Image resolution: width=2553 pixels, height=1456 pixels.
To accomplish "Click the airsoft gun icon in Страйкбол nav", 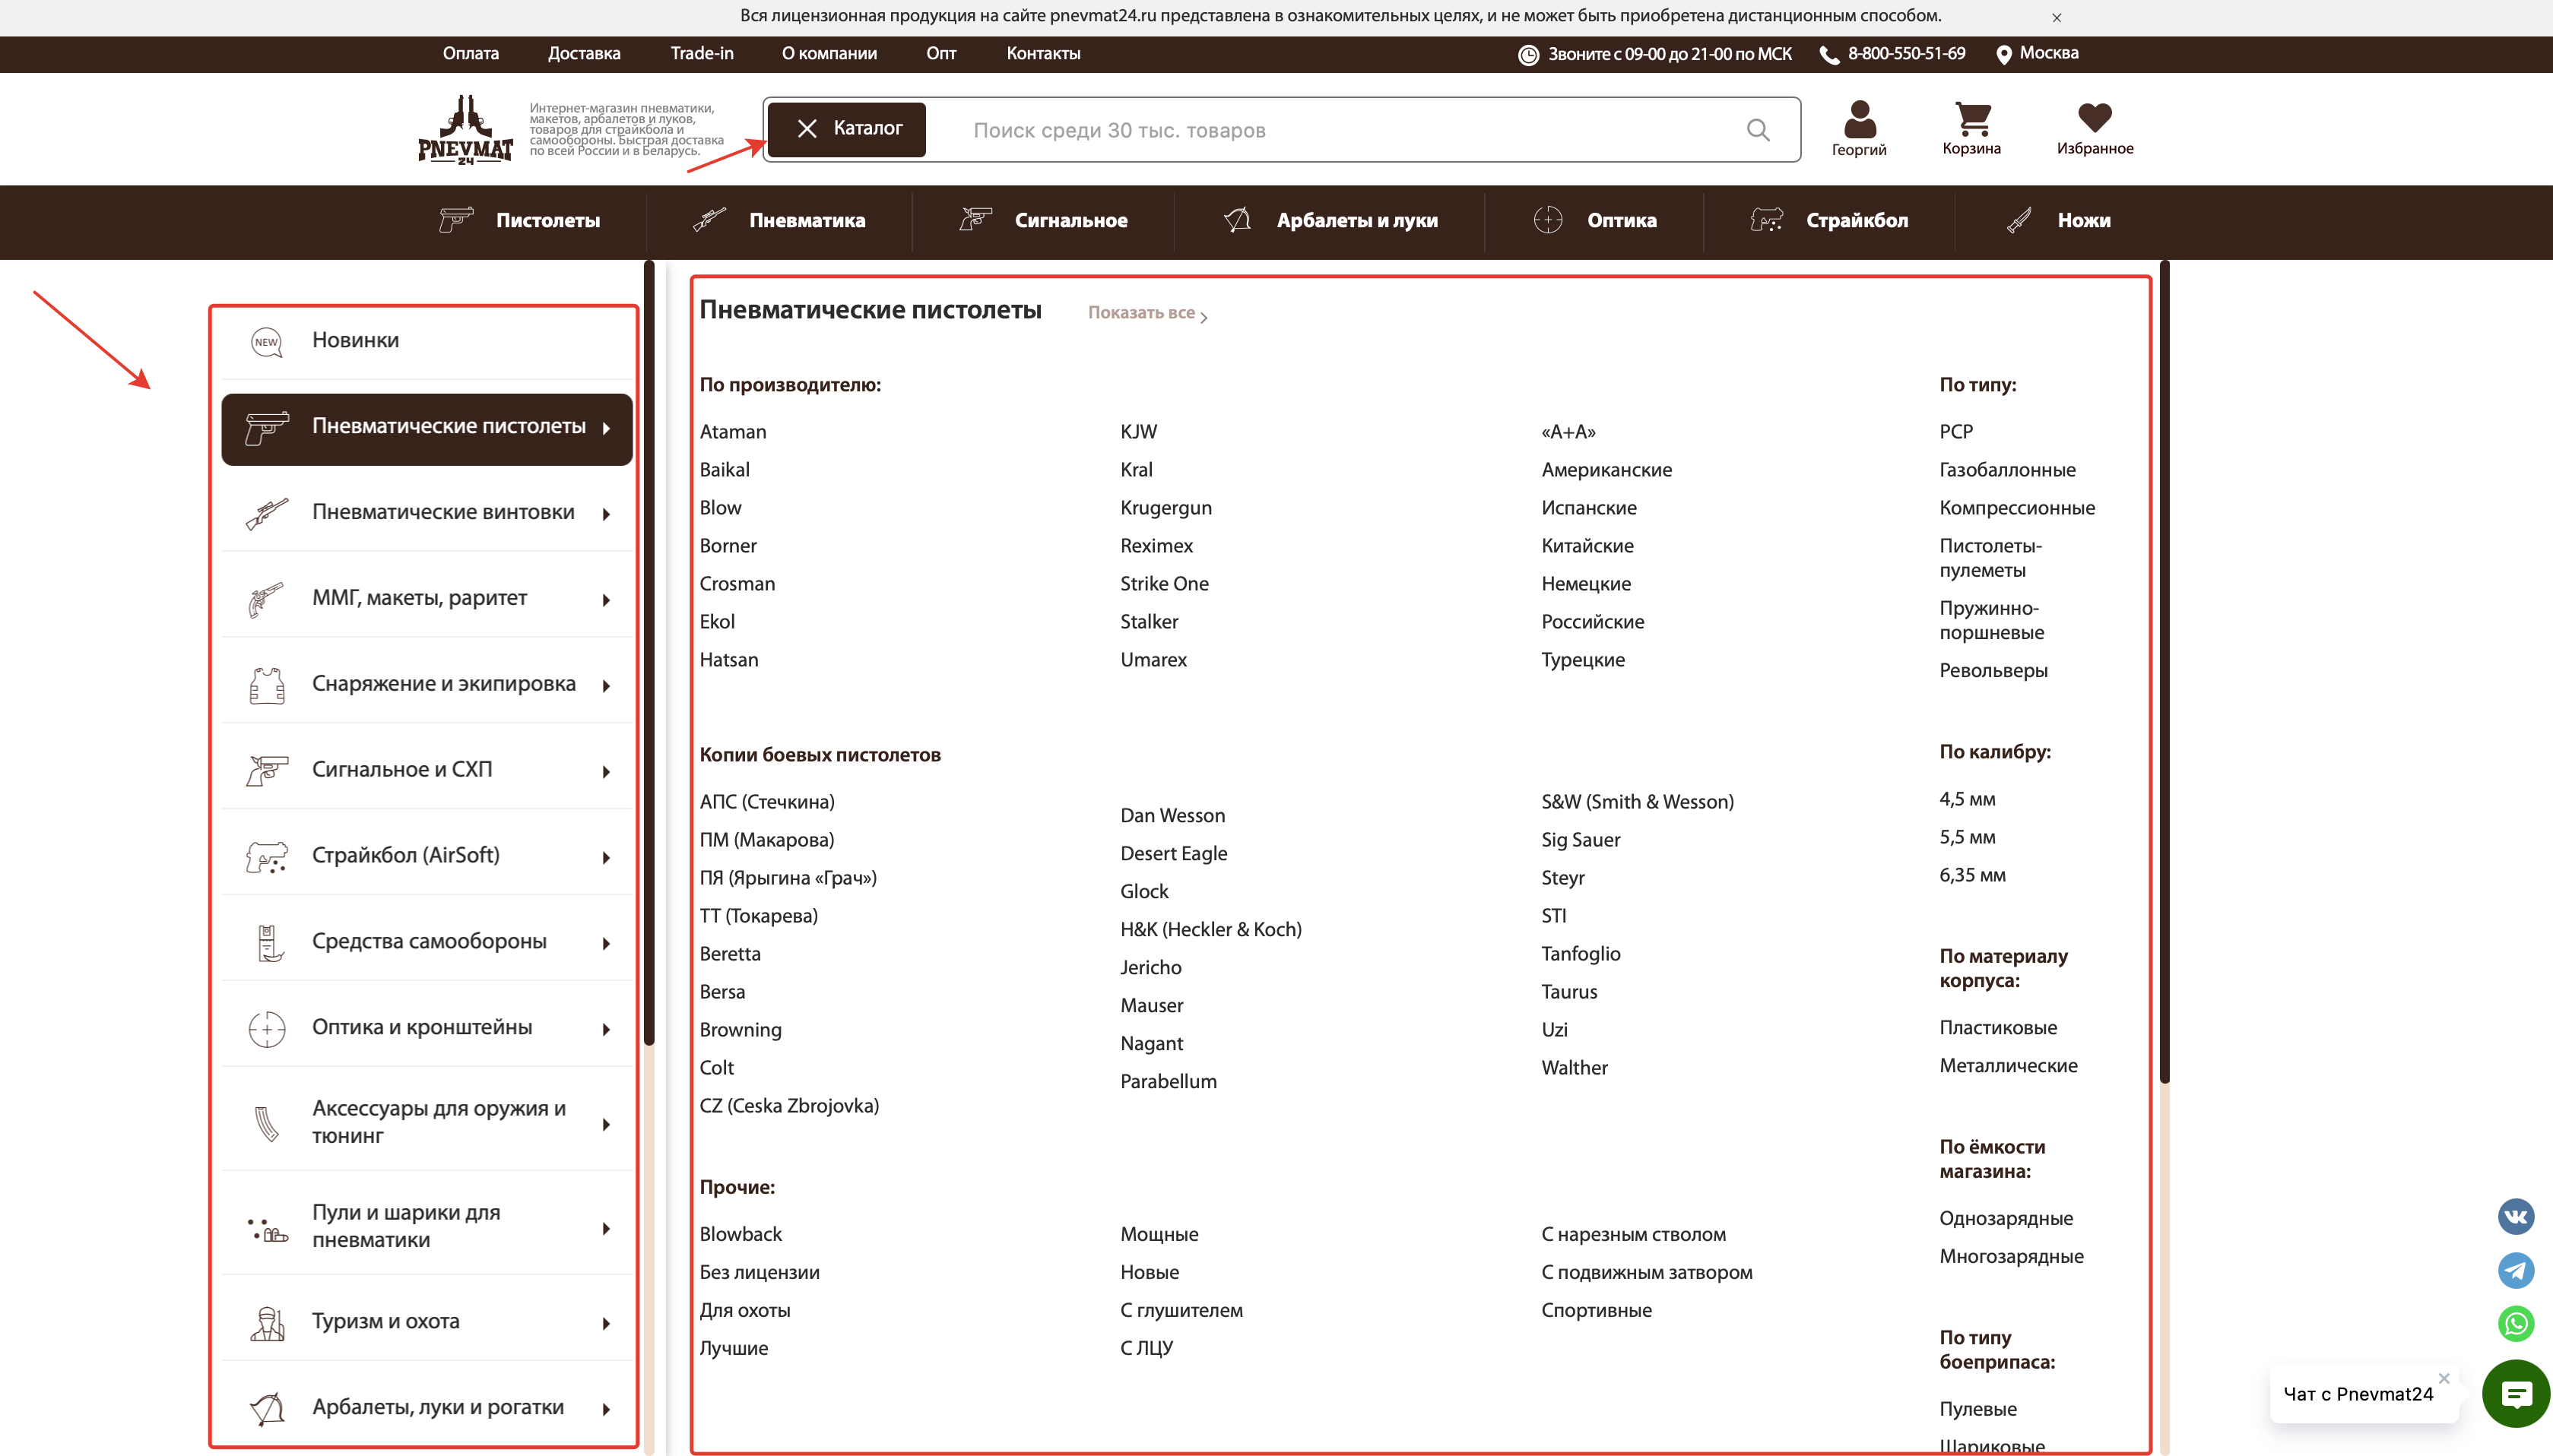I will (x=1767, y=220).
